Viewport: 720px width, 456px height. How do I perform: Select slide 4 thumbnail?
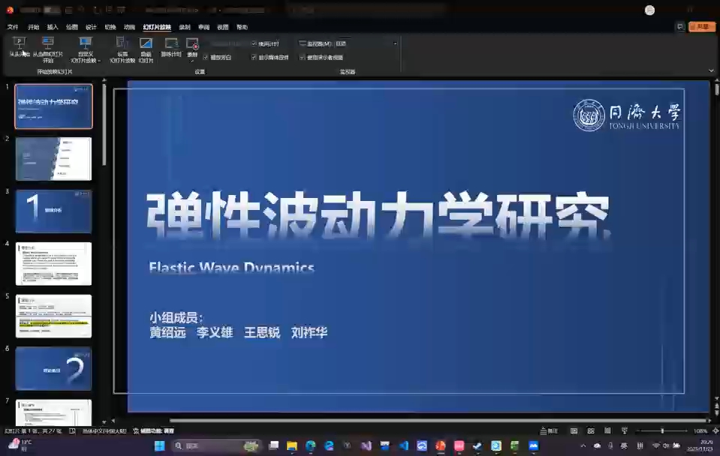54,264
